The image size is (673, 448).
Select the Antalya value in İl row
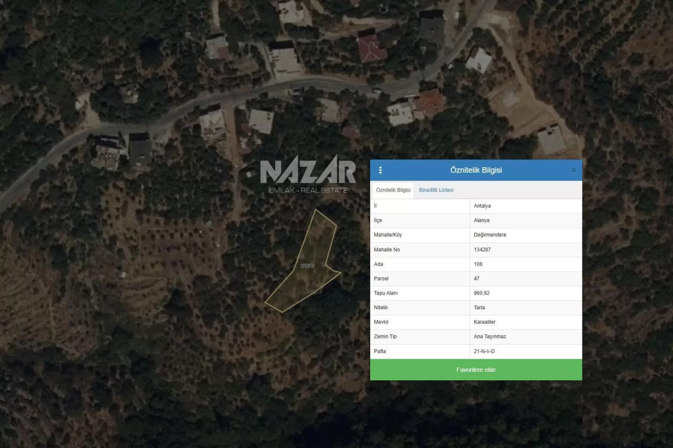tap(482, 206)
